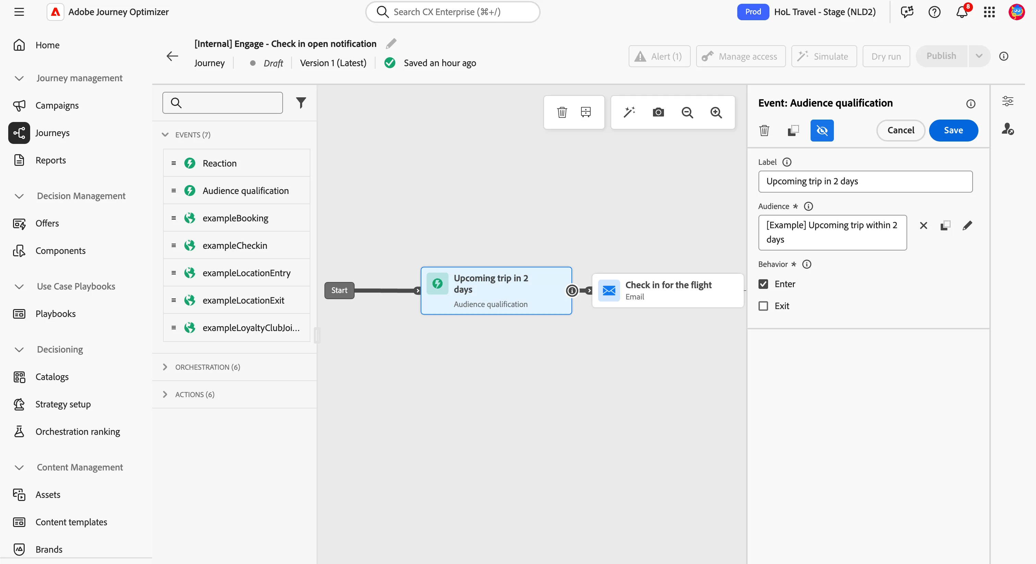Screen dimensions: 1036x564
Task: Click the trash icon in Event panel
Action: [x=764, y=130]
